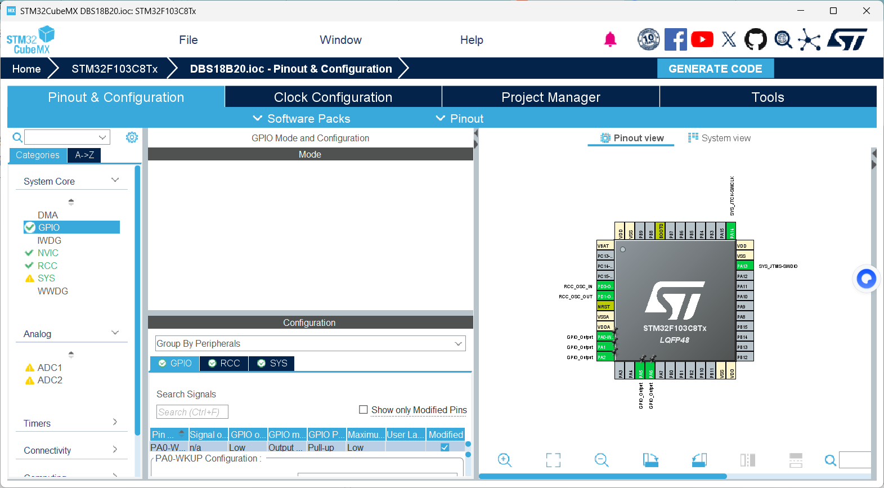Click the SYS warning triangle icon
This screenshot has width=884, height=488.
(29, 278)
